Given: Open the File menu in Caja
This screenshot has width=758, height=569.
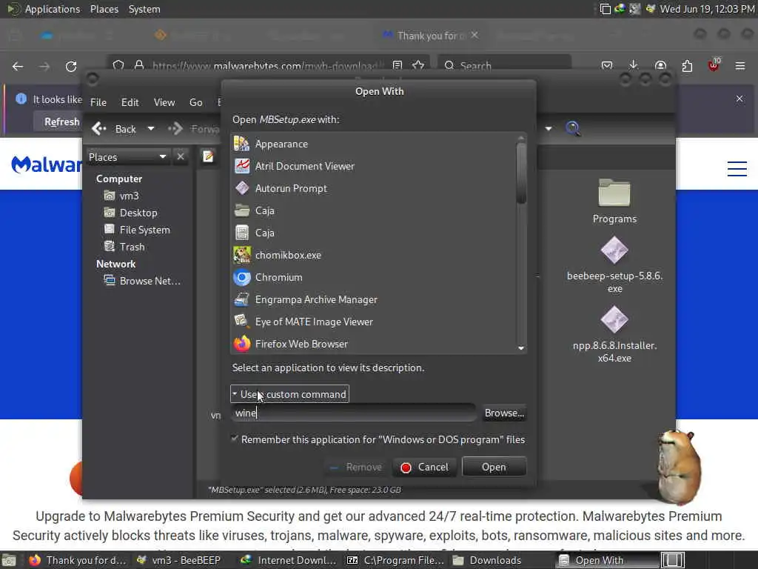Looking at the screenshot, I should point(98,102).
